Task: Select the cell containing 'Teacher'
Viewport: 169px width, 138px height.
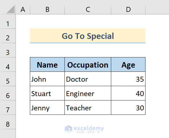Action: [x=88, y=108]
